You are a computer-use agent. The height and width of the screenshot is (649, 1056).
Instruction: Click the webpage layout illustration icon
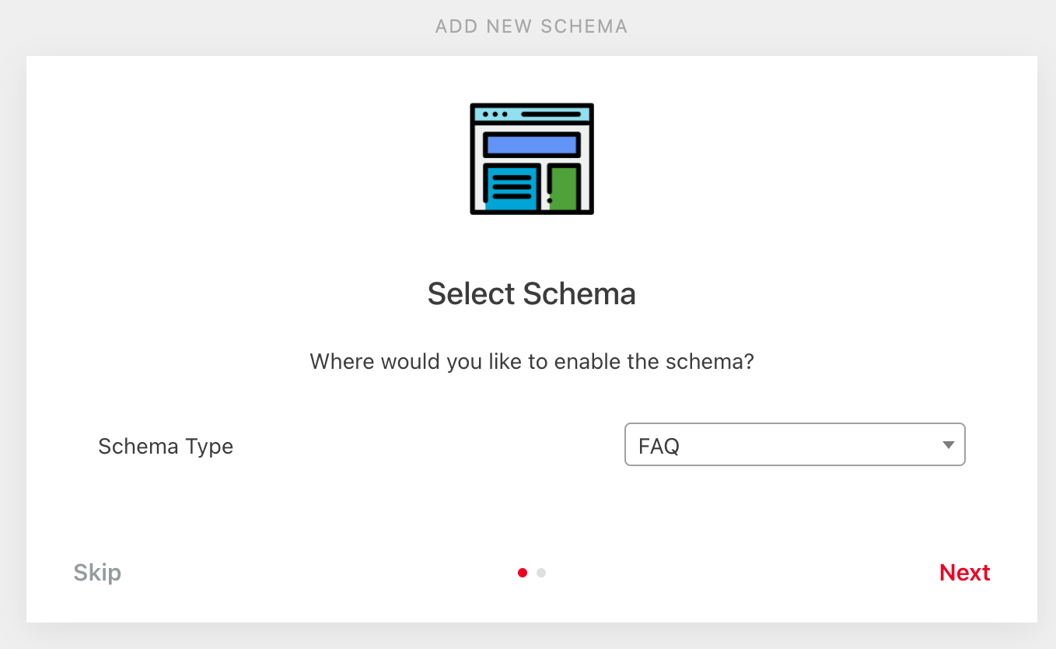click(532, 159)
